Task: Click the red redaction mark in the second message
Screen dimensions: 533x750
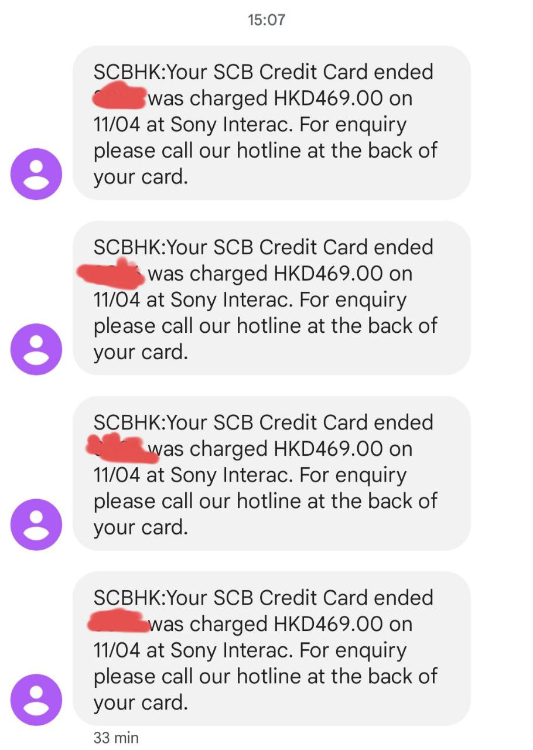Action: click(111, 273)
